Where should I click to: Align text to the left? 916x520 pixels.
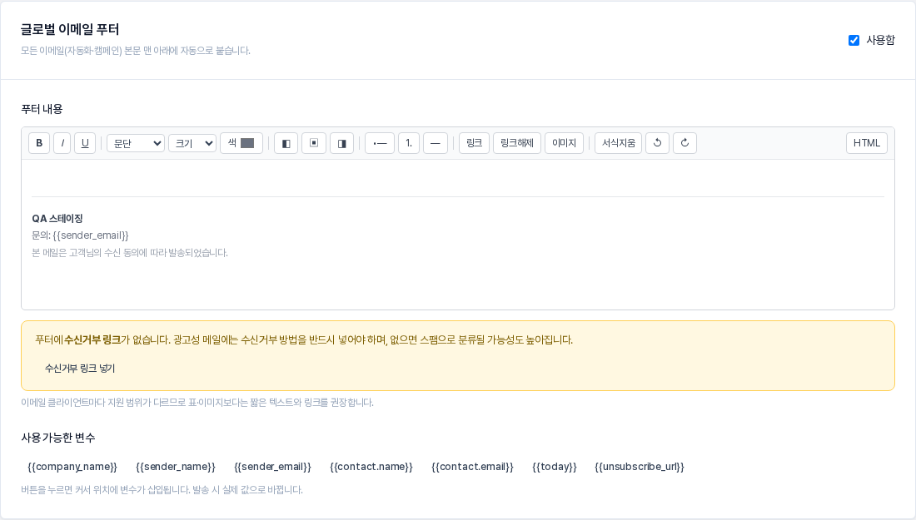[286, 143]
